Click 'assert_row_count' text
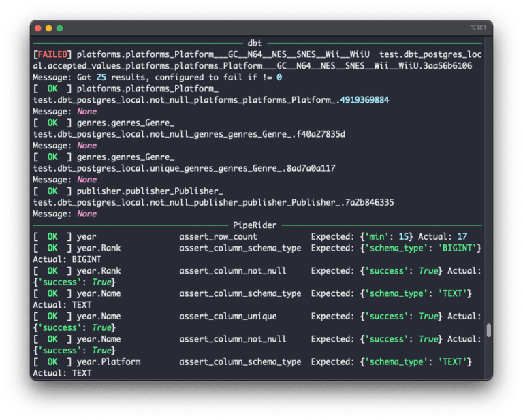The width and height of the screenshot is (523, 420). (x=218, y=237)
